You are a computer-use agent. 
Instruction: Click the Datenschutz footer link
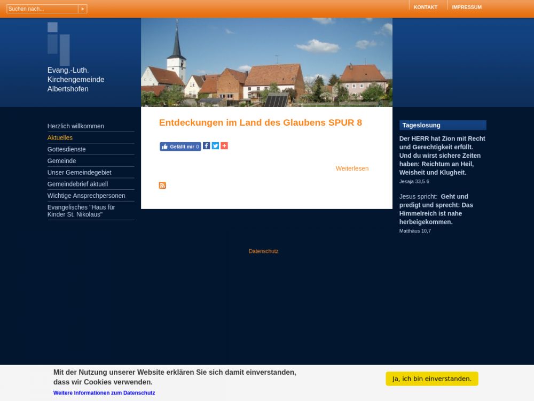coord(263,251)
